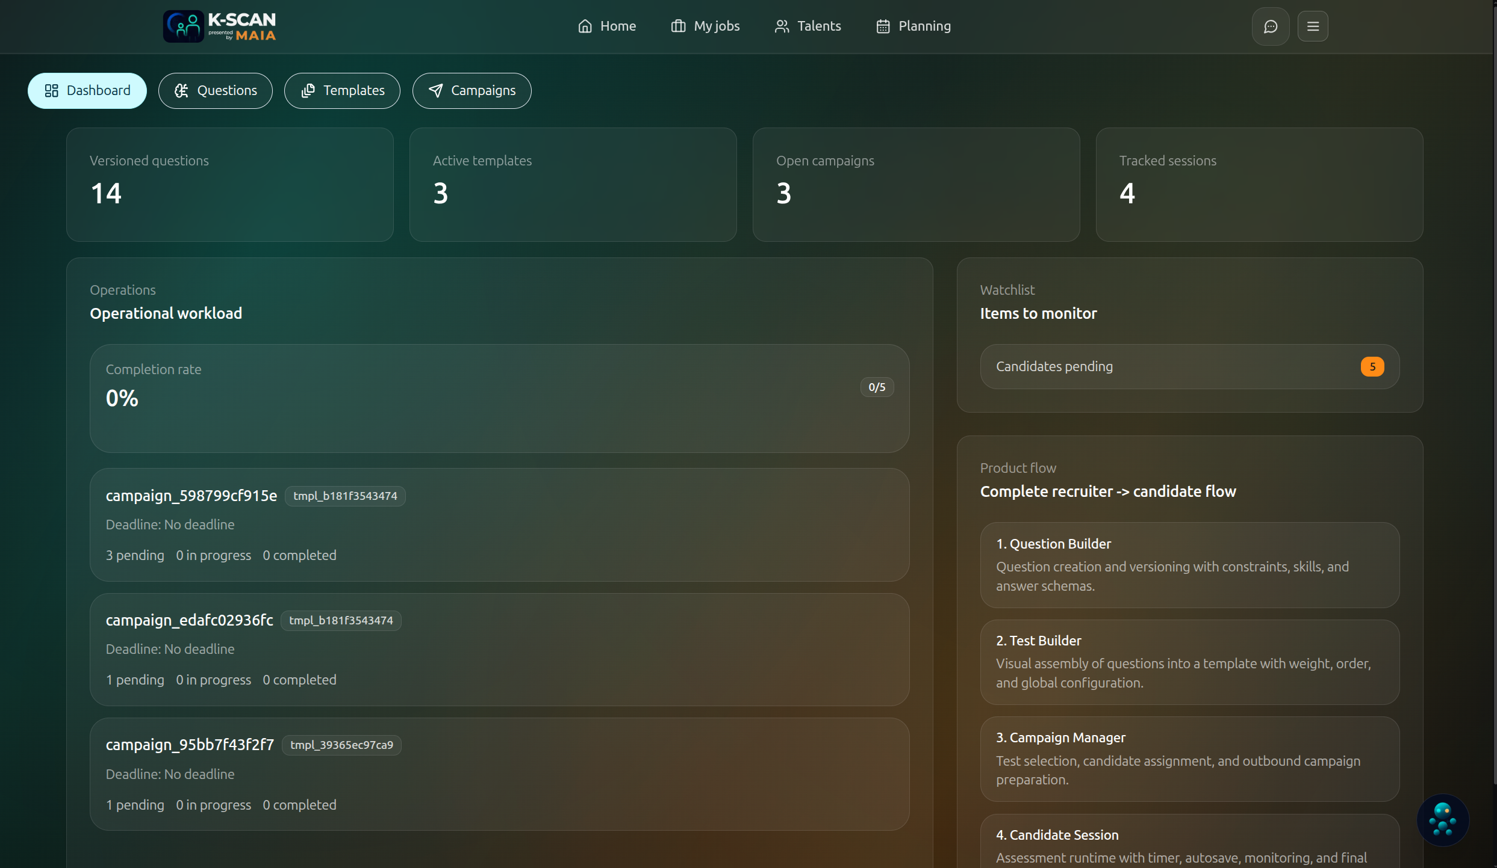Viewport: 1497px width, 868px height.
Task: Switch to the Templates tab
Action: click(342, 91)
